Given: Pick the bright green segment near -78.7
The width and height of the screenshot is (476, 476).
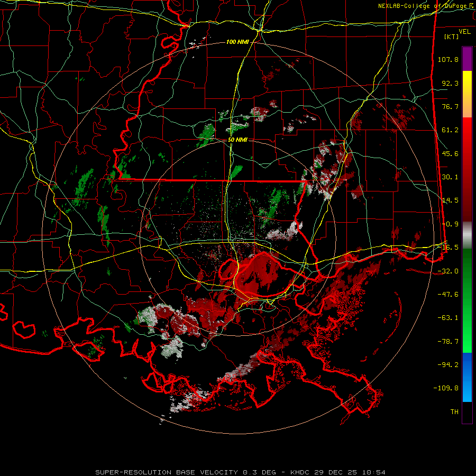Looking at the screenshot, I should coord(467,342).
